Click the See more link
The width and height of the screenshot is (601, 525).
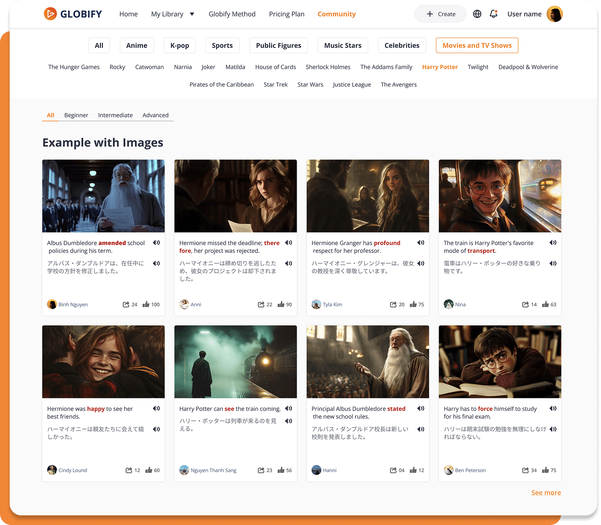coord(546,493)
